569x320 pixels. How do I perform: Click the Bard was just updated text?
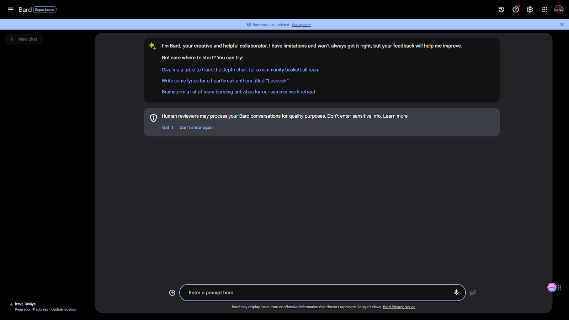[271, 25]
